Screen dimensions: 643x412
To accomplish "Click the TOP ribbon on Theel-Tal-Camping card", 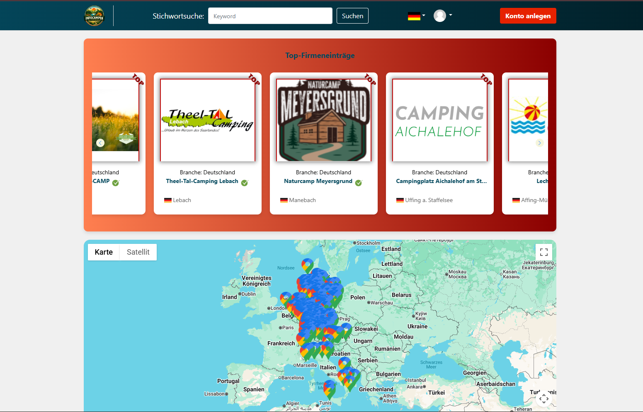I will click(254, 79).
